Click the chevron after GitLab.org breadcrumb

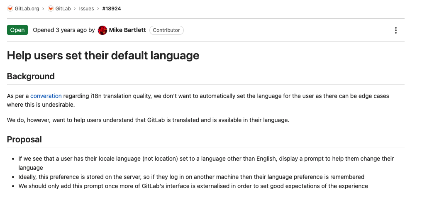click(43, 8)
